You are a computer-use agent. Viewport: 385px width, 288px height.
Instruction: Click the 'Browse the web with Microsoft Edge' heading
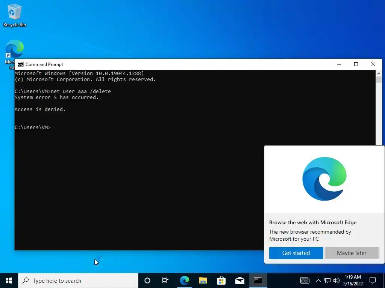click(x=313, y=223)
